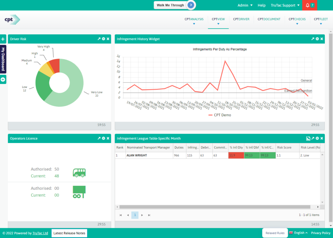
Task: Select the CPTANALYSIS menu
Action: (x=194, y=19)
